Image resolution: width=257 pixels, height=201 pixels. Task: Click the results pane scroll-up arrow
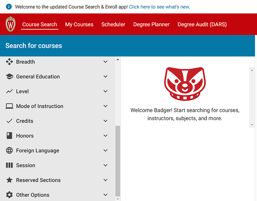click(252, 70)
